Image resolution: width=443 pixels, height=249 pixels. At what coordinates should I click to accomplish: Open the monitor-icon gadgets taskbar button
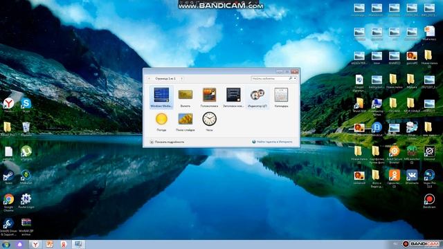coord(78,244)
